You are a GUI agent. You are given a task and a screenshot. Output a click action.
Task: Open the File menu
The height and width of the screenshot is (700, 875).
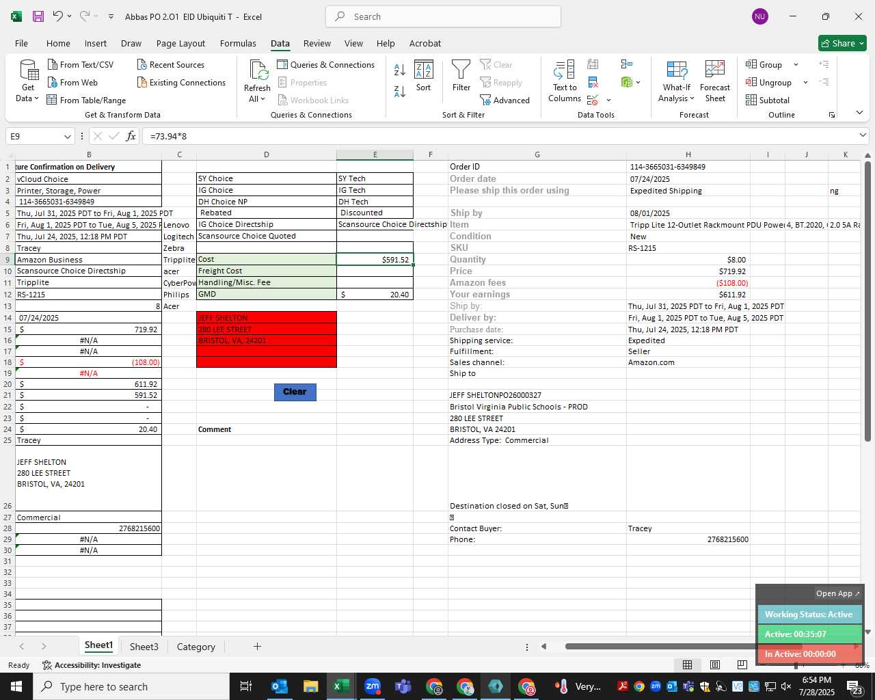click(21, 43)
